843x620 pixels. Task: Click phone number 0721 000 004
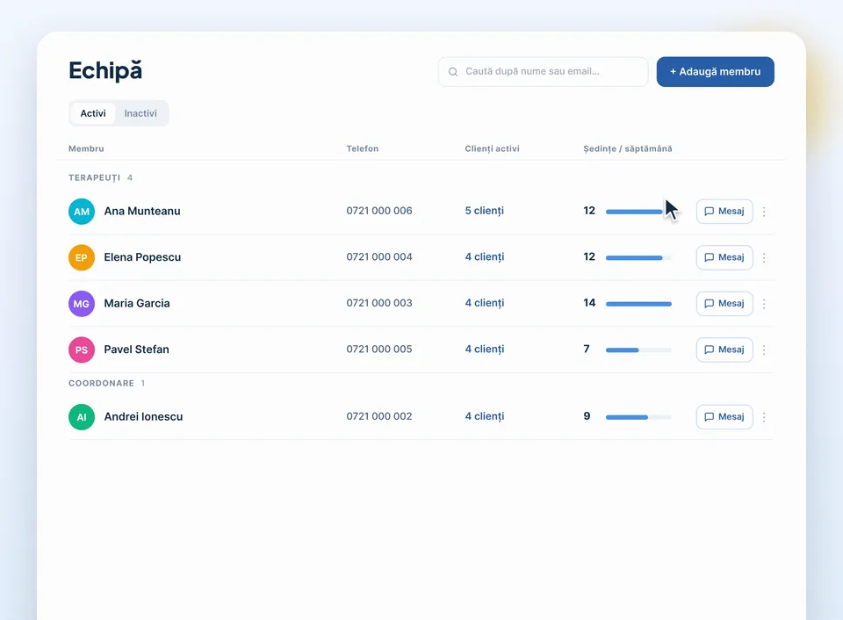[379, 257]
